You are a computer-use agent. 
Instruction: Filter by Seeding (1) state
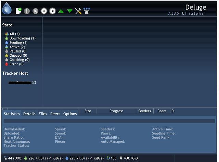click(16, 43)
